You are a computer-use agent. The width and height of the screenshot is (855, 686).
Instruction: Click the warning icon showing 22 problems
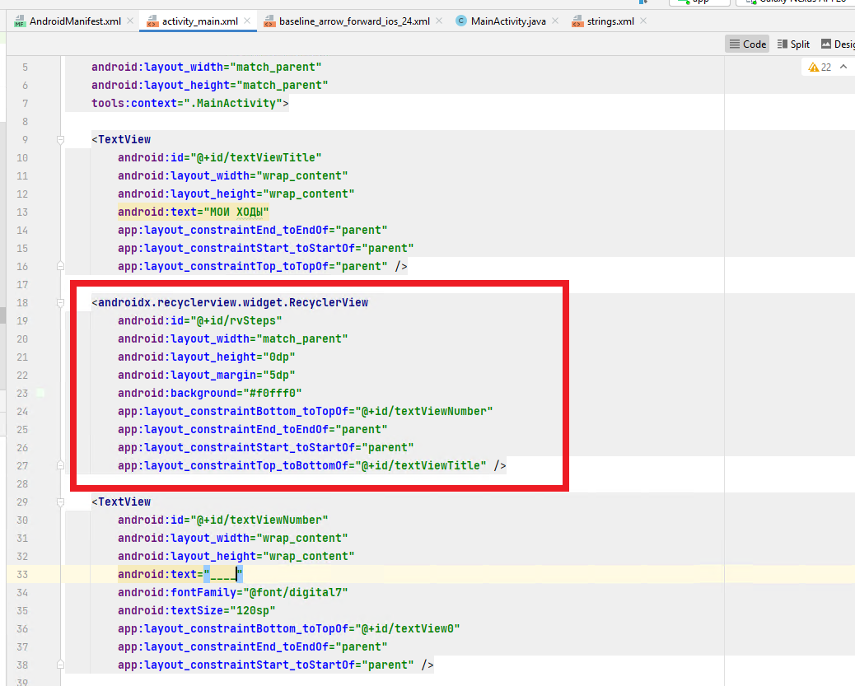[x=820, y=67]
